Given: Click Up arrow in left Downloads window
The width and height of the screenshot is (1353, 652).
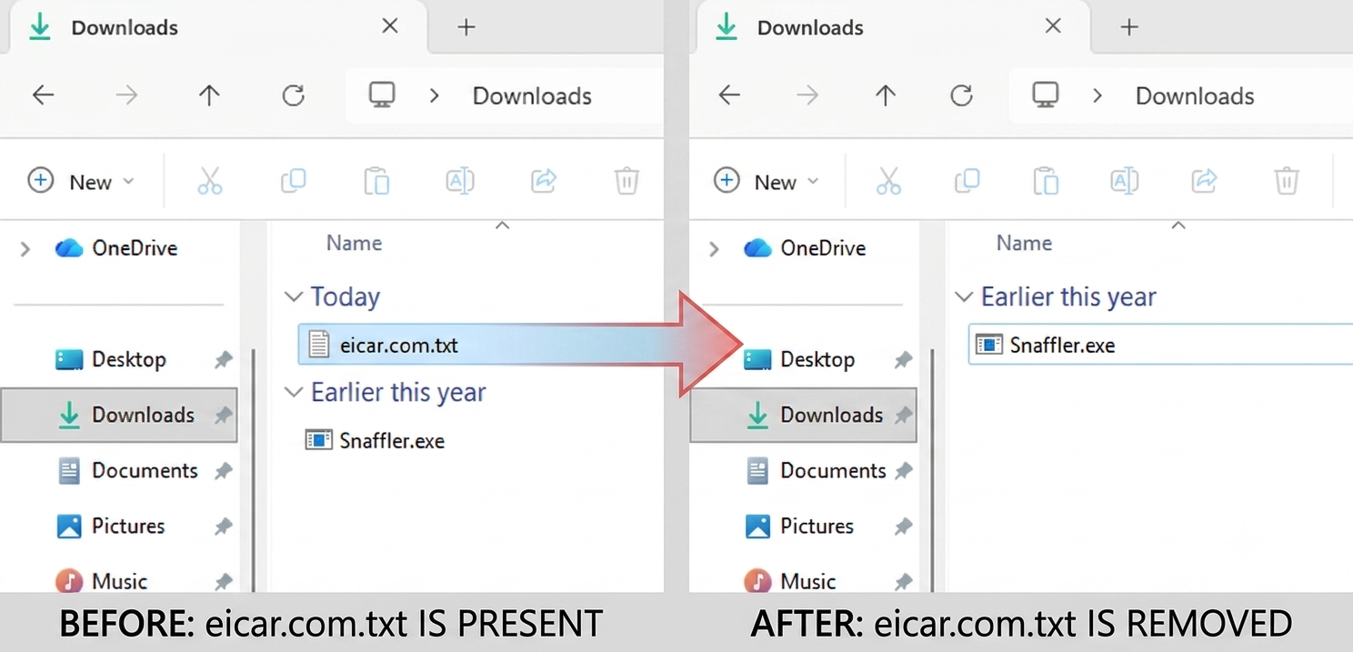Looking at the screenshot, I should (209, 95).
